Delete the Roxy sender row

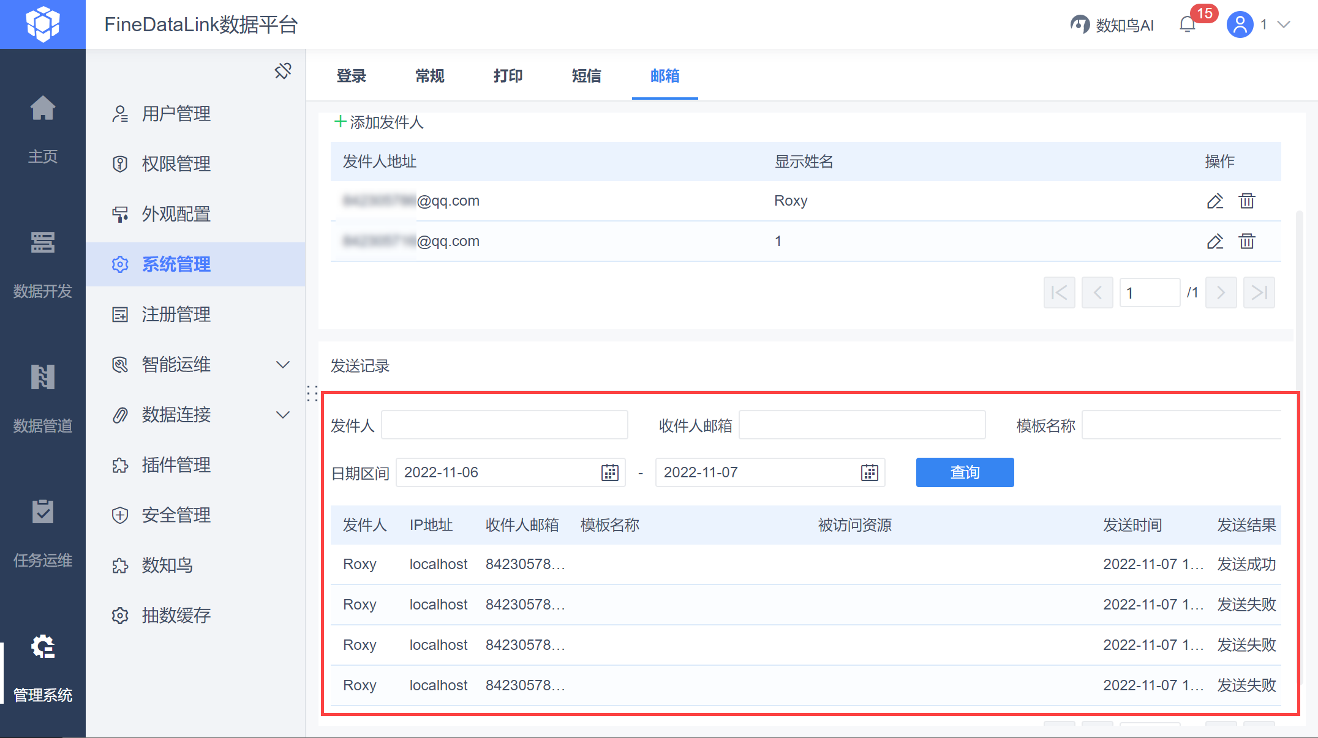(x=1246, y=201)
